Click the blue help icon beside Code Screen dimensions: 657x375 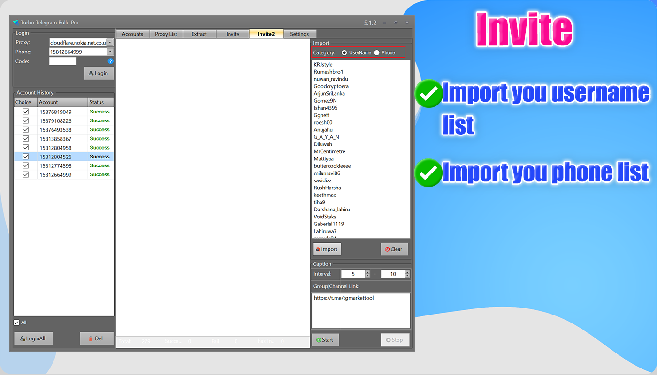click(x=110, y=61)
